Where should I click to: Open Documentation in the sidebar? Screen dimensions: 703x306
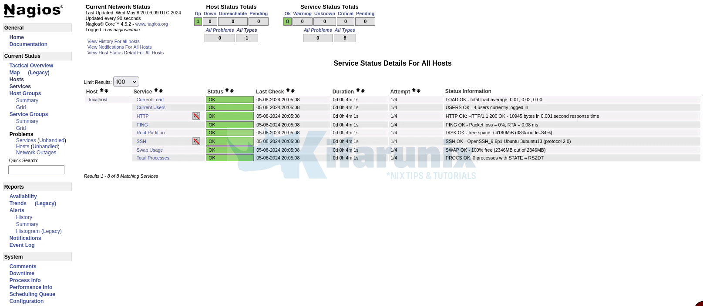pyautogui.click(x=28, y=44)
